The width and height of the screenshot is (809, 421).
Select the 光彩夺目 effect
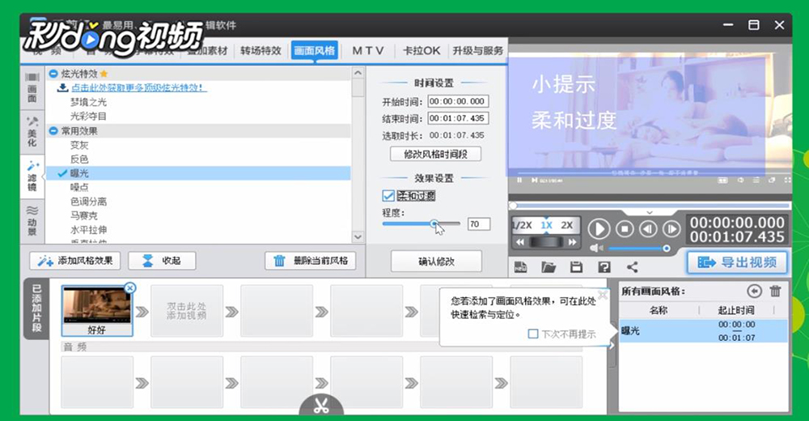(x=88, y=117)
